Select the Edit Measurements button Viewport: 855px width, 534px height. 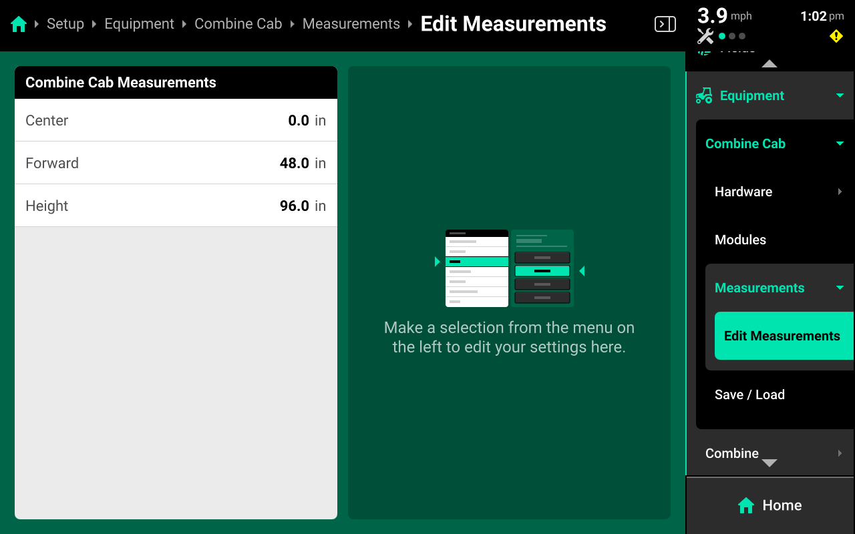[x=782, y=336]
